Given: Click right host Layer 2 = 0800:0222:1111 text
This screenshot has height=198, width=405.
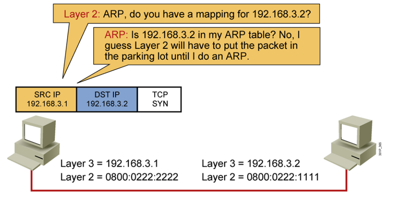Looking at the screenshot, I should coord(261,177).
